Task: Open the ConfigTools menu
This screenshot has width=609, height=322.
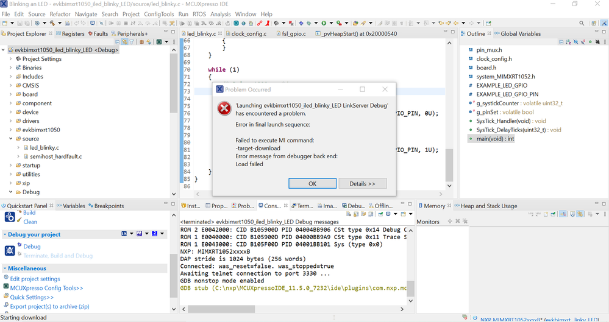Action: point(159,14)
